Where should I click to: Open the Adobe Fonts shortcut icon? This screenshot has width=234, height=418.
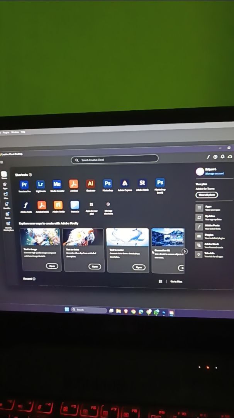26,205
